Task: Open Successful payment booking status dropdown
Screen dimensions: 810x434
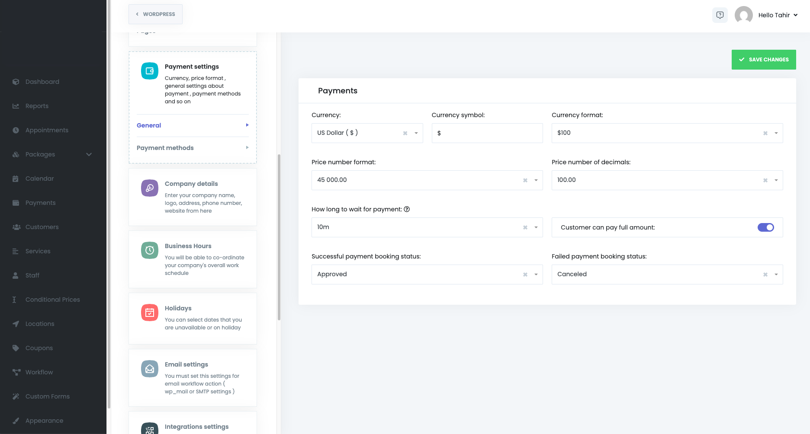Action: (x=536, y=274)
